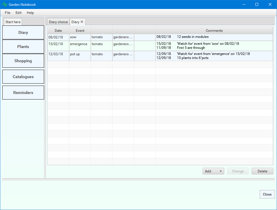The height and width of the screenshot is (210, 277).
Task: Open the Plants section
Action: click(23, 47)
